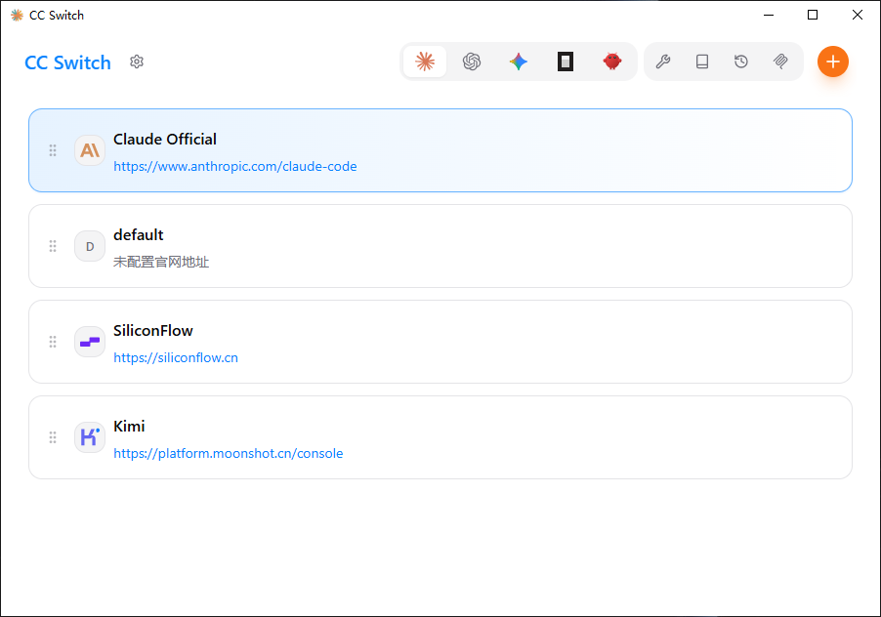Open the paperclip-style MCP icon
The height and width of the screenshot is (617, 881).
[x=780, y=62]
